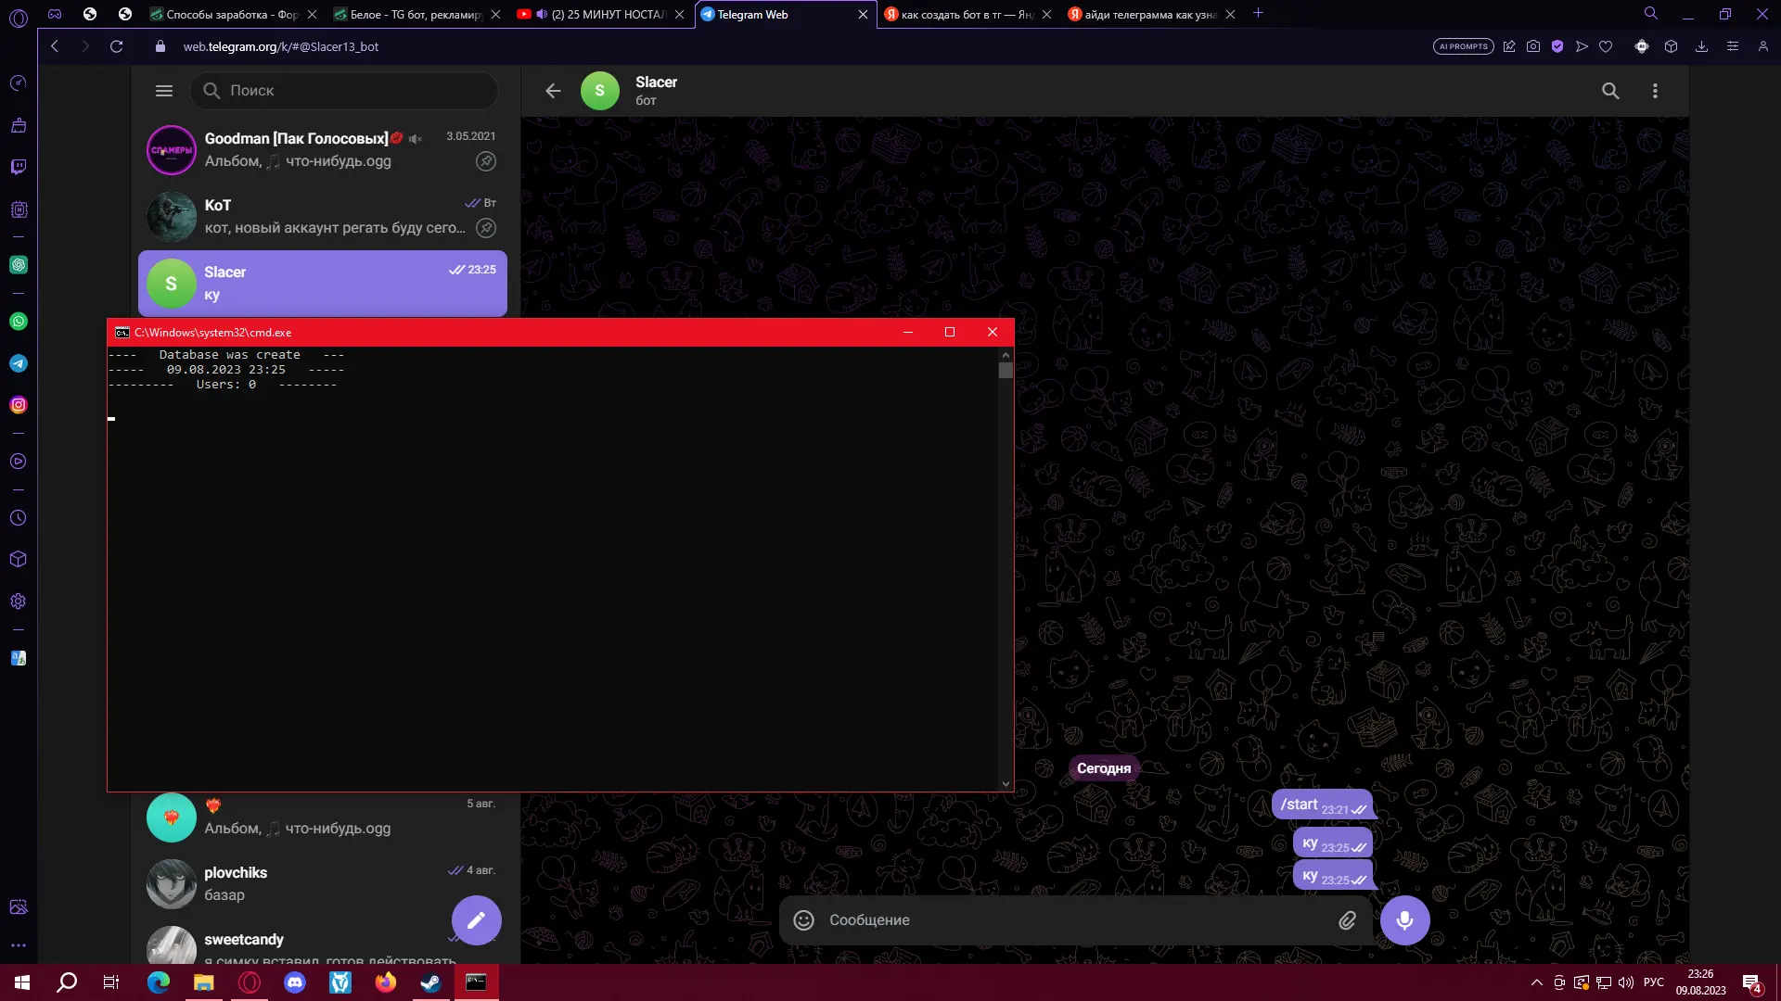The image size is (1781, 1001).
Task: Open Twitch in Opera sidebar
Action: [x=18, y=167]
